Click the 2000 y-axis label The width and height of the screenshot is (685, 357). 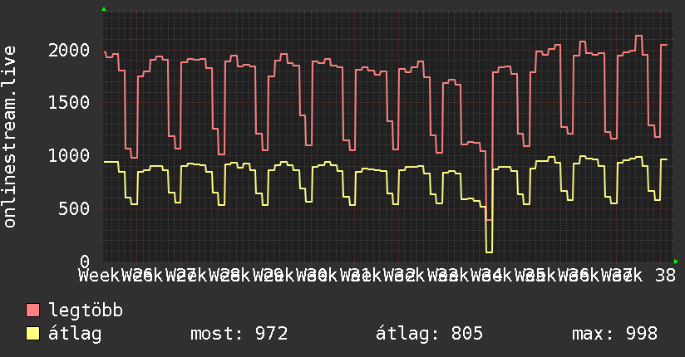(69, 50)
